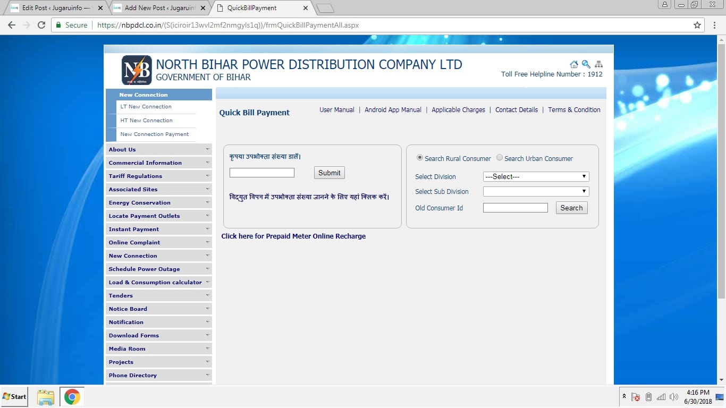Open the Select Division dropdown
Viewport: 726px width, 408px height.
tap(536, 177)
